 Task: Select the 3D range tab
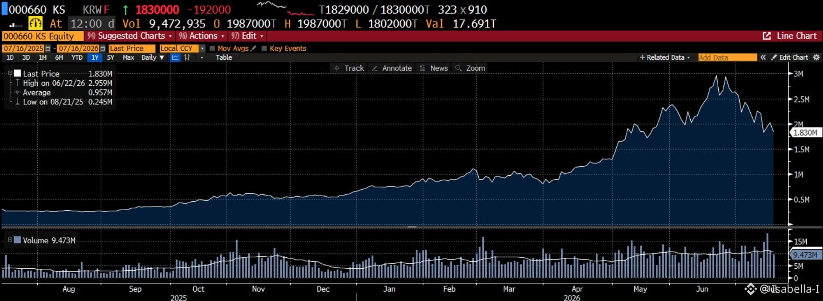click(x=26, y=58)
